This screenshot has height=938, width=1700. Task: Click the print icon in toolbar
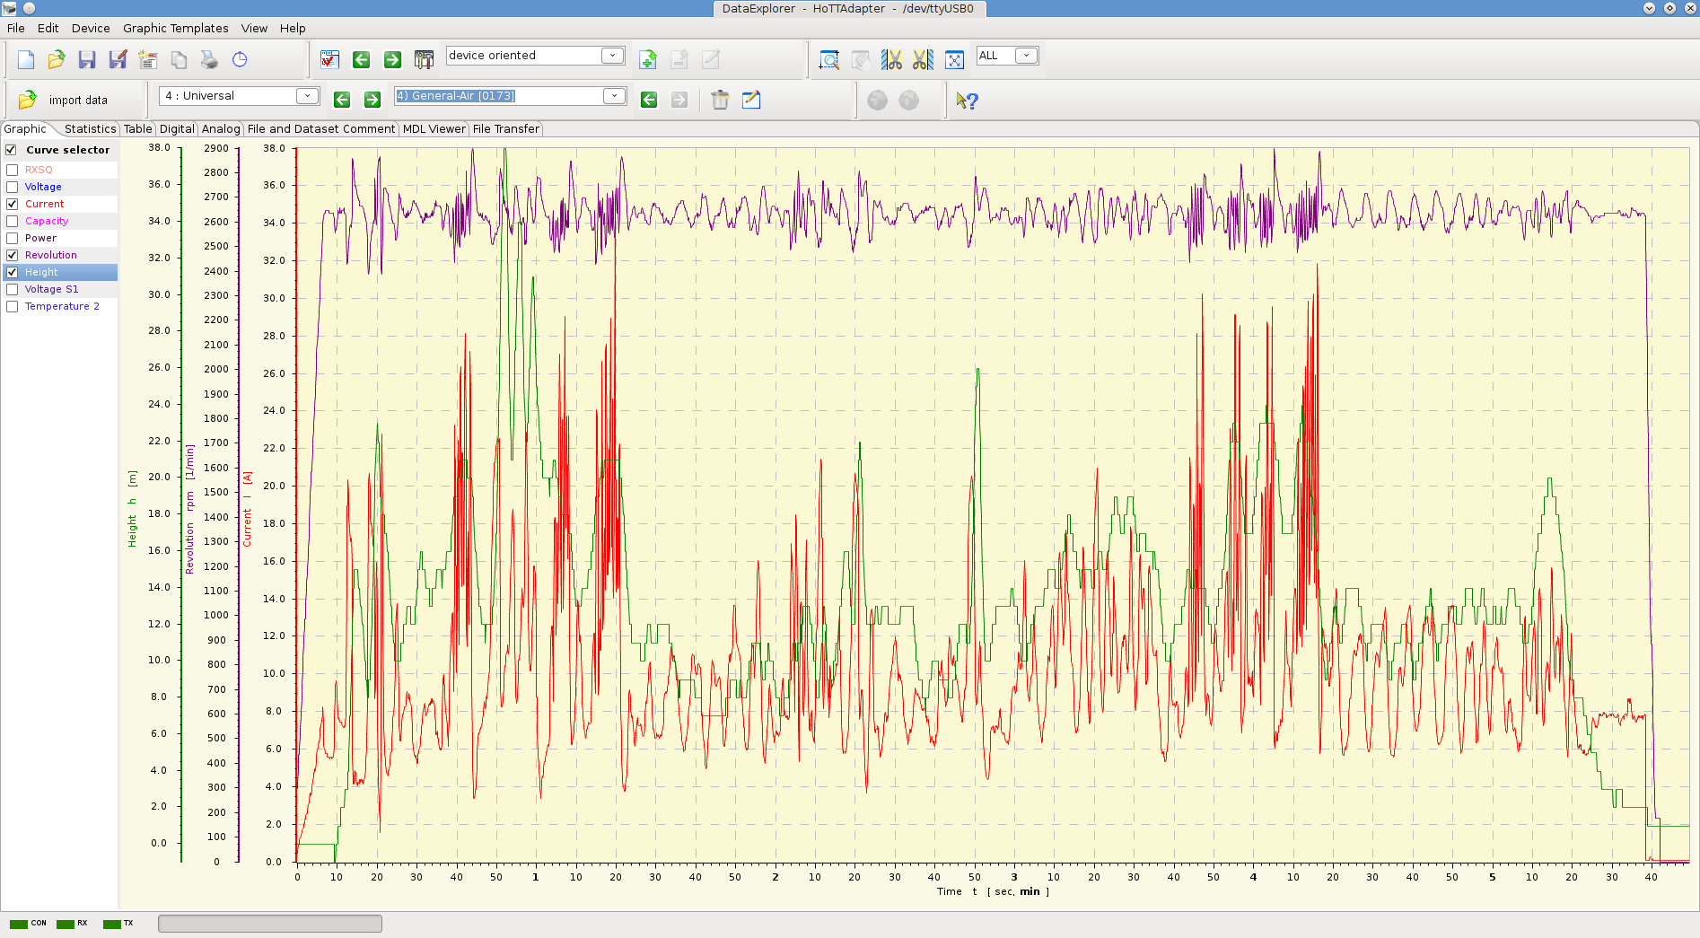point(209,60)
